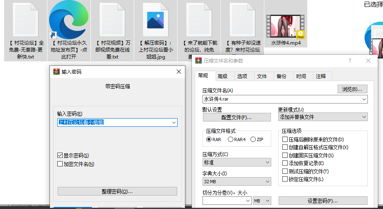Enable 压缩后删除原来的文件 option
This screenshot has width=383, height=209.
(x=285, y=139)
